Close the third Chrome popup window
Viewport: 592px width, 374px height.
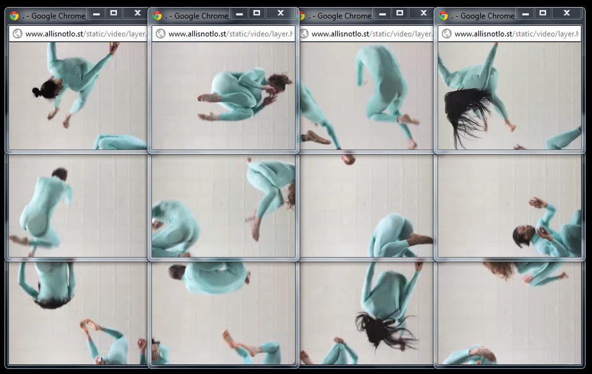[423, 13]
